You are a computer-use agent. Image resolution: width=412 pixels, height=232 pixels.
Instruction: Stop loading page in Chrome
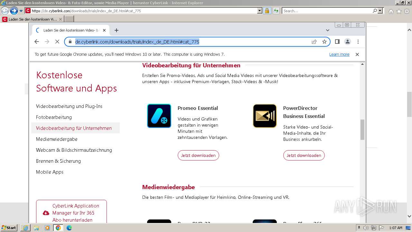click(57, 42)
